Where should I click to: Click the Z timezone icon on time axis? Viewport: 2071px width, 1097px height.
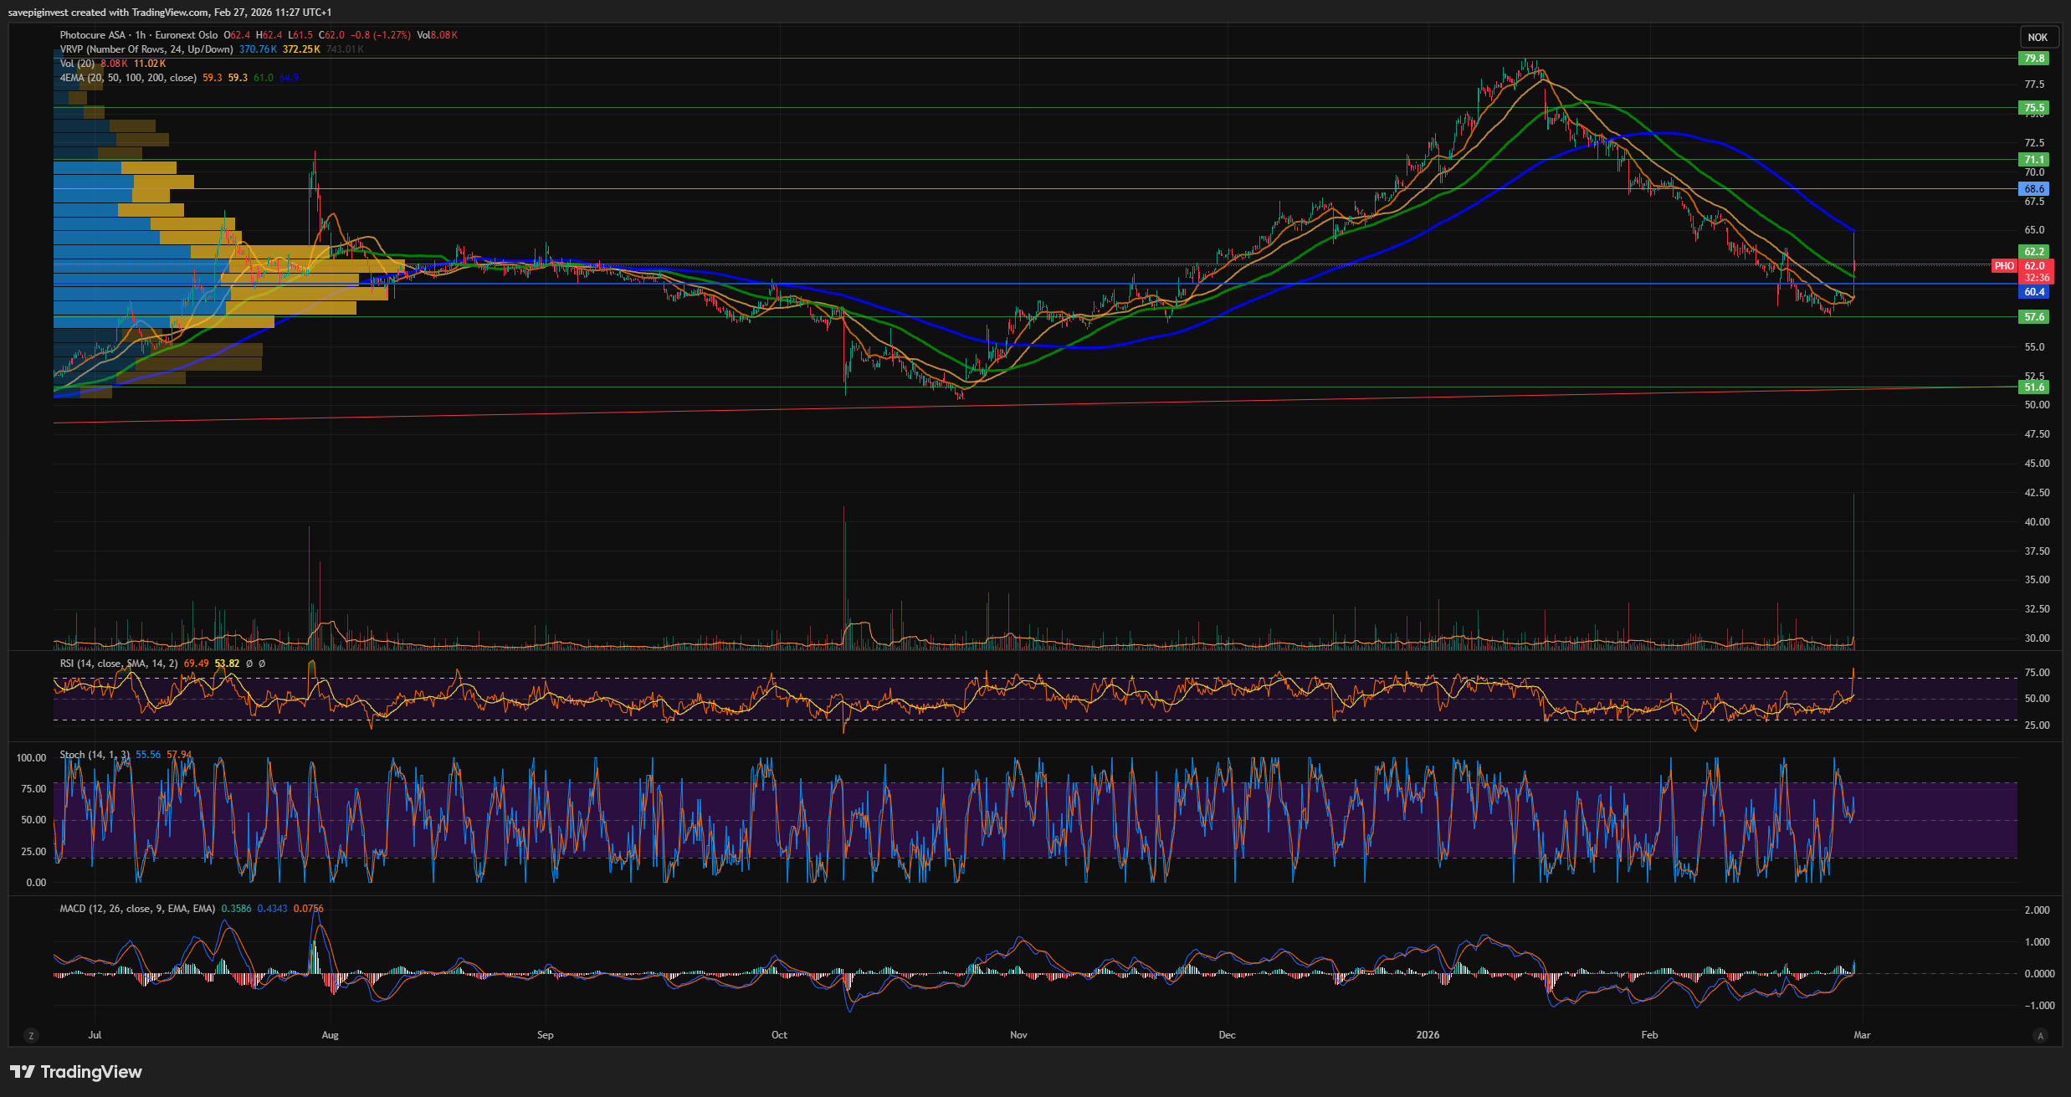[31, 1036]
